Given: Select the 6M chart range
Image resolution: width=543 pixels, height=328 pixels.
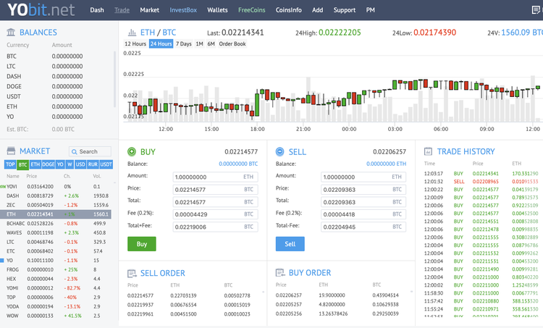Looking at the screenshot, I should click(x=211, y=43).
